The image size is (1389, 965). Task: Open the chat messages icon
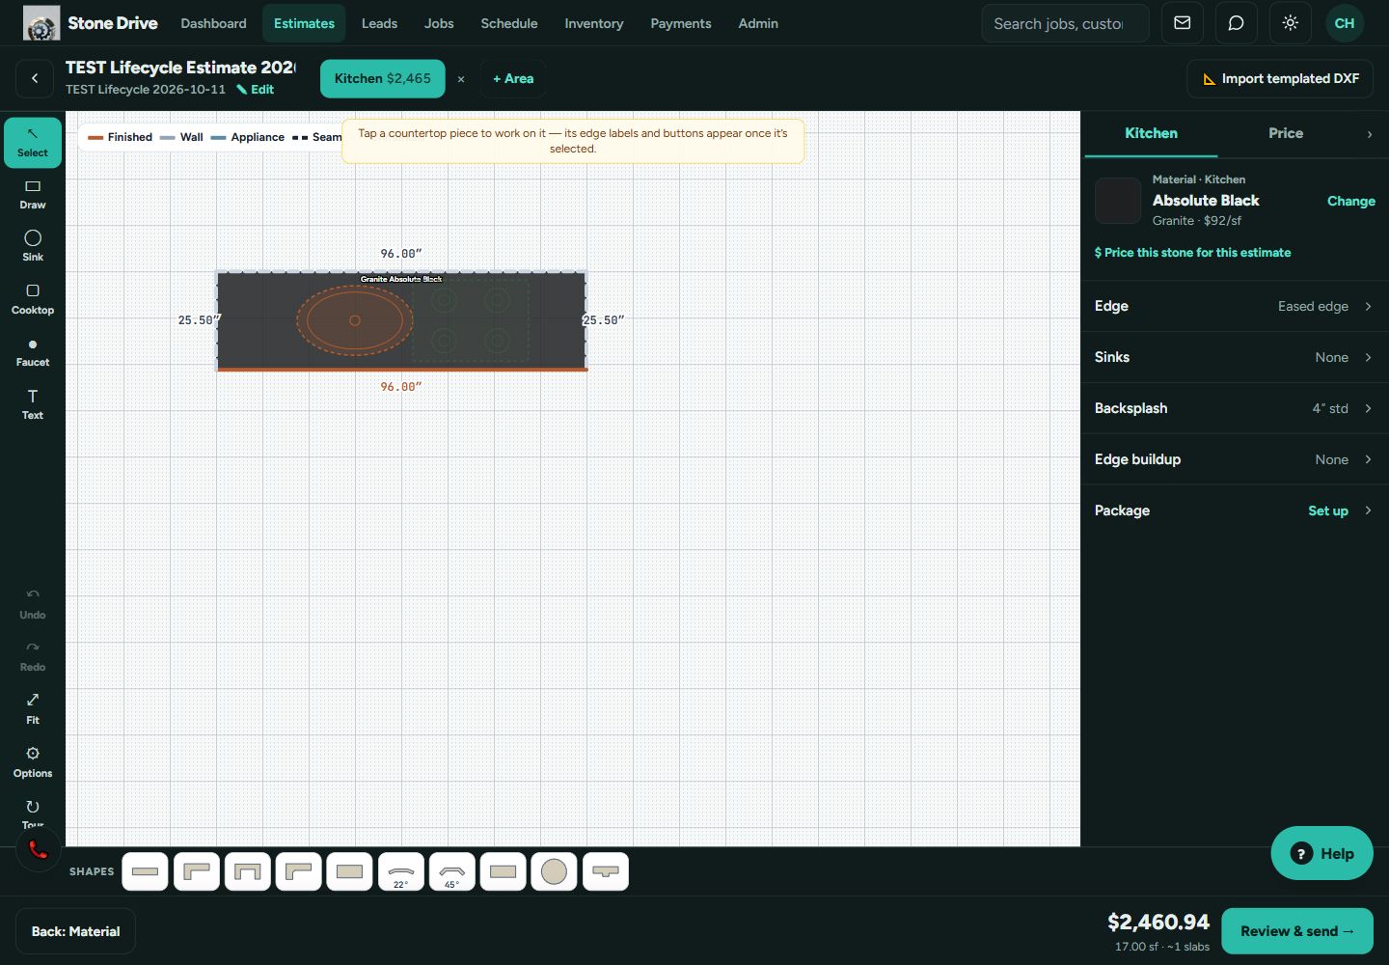pyautogui.click(x=1237, y=23)
